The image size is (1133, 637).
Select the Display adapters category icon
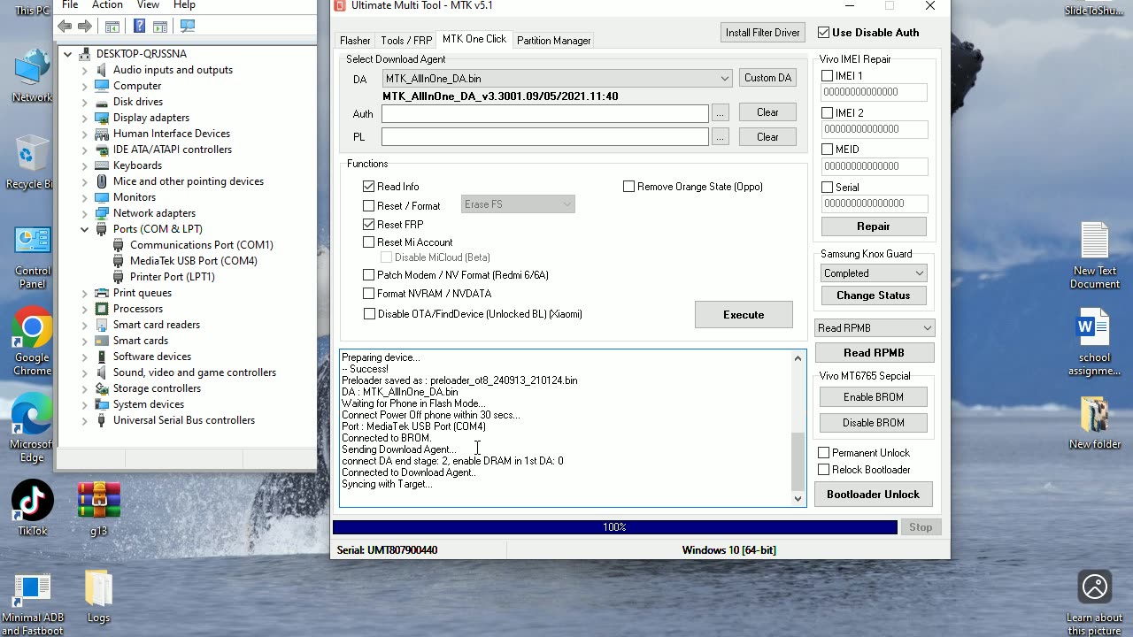point(102,118)
